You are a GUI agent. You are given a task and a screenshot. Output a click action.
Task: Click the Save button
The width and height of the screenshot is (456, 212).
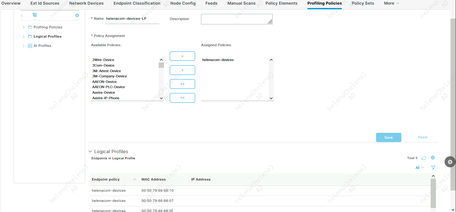coord(388,137)
